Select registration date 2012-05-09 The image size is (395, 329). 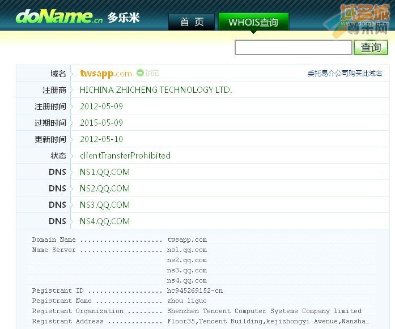101,106
